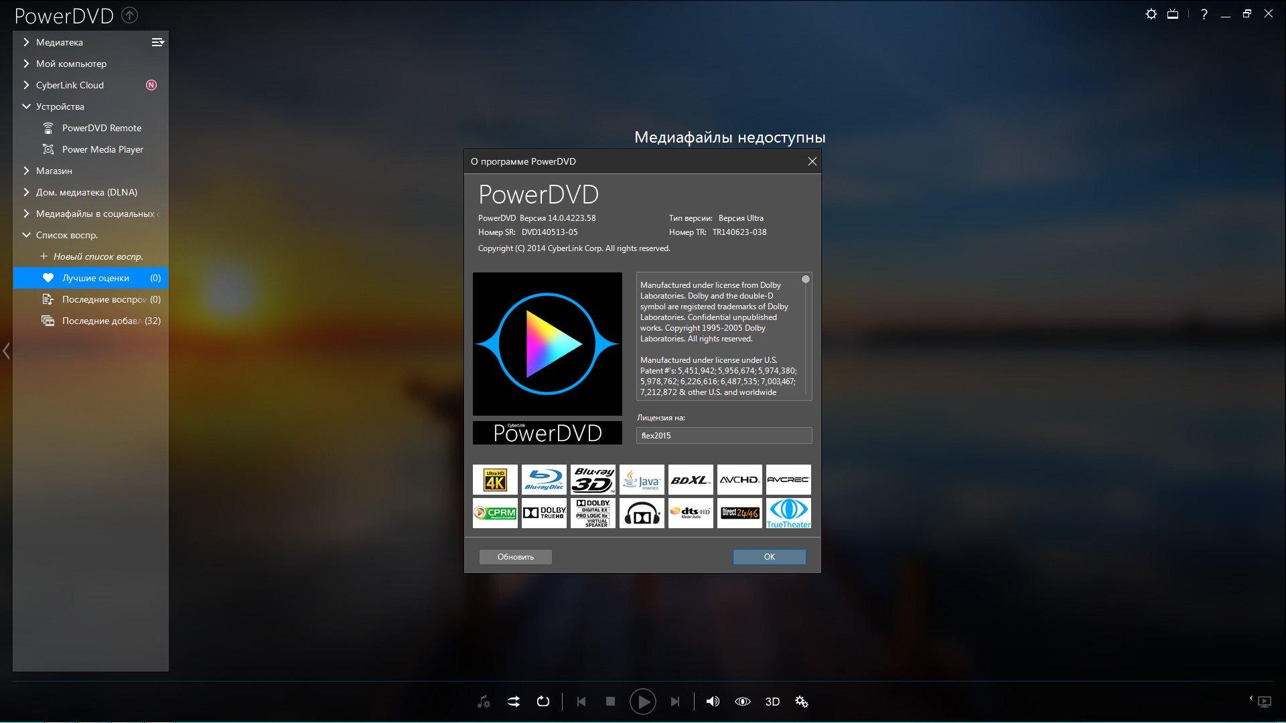Screen dimensions: 1286x723
Task: Click the TrueTheater logo
Action: (x=788, y=513)
